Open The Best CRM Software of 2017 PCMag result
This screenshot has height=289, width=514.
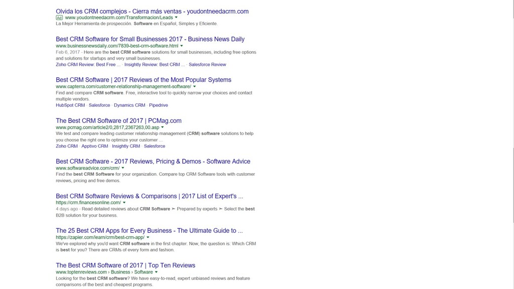(118, 121)
